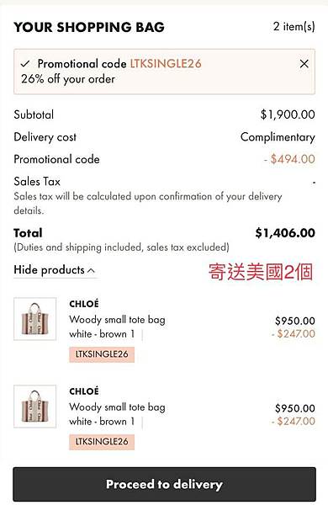
Task: Open first Woody small tote bag title
Action: 117,320
